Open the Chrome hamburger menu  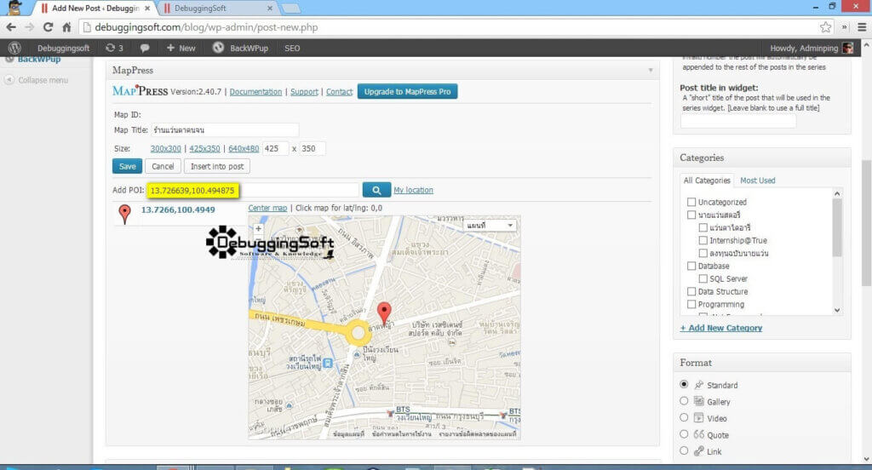point(862,27)
